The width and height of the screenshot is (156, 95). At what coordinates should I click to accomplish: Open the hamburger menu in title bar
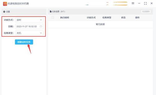(133, 3)
